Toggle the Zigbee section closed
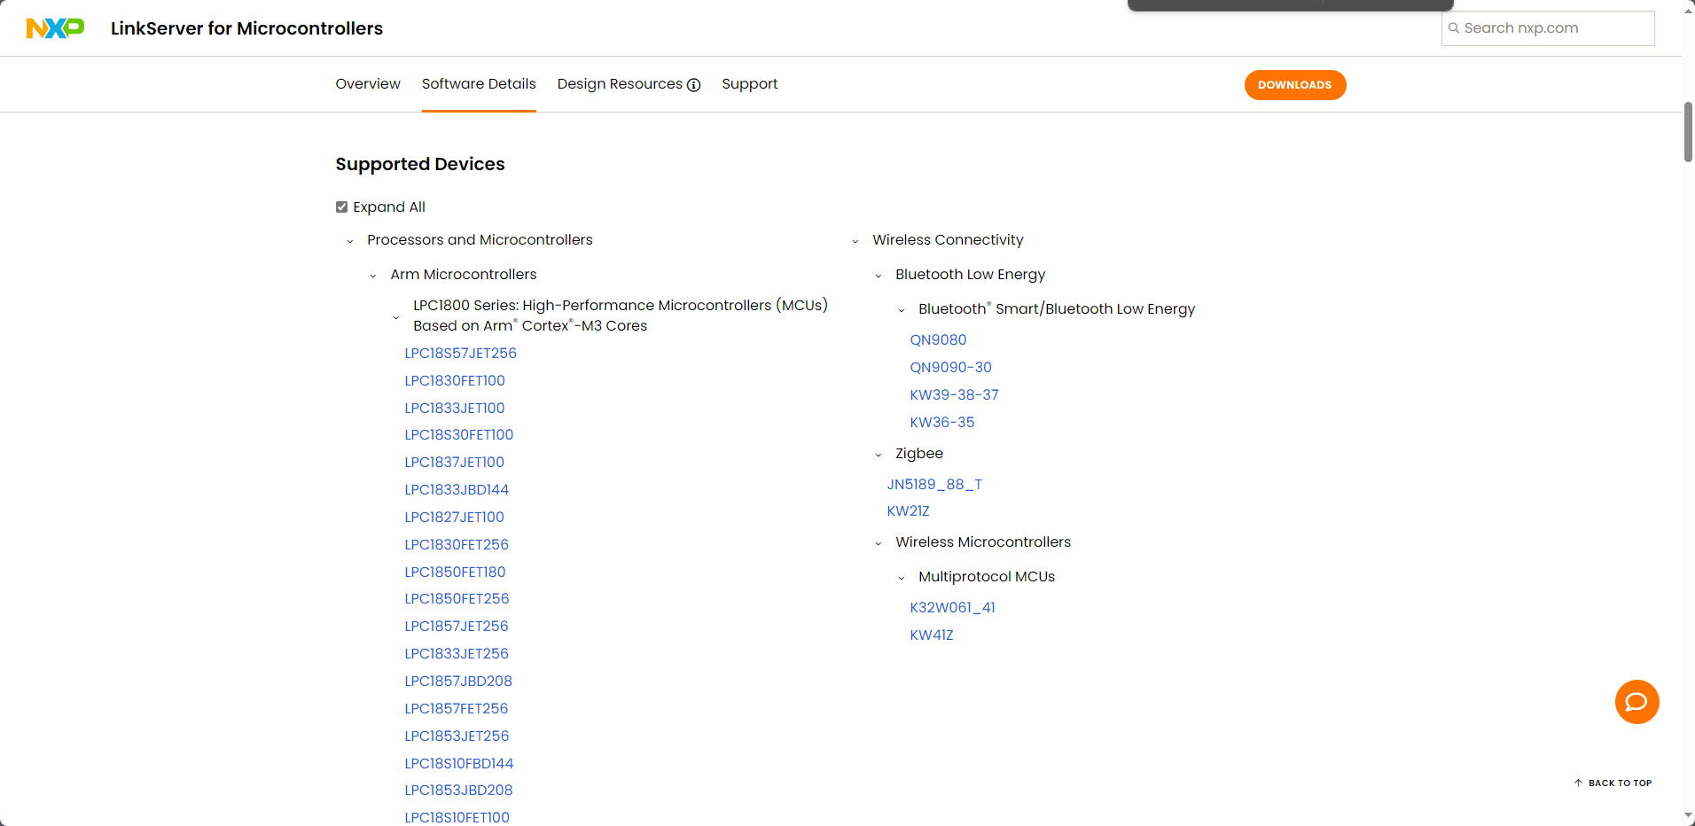This screenshot has height=826, width=1695. point(879,454)
